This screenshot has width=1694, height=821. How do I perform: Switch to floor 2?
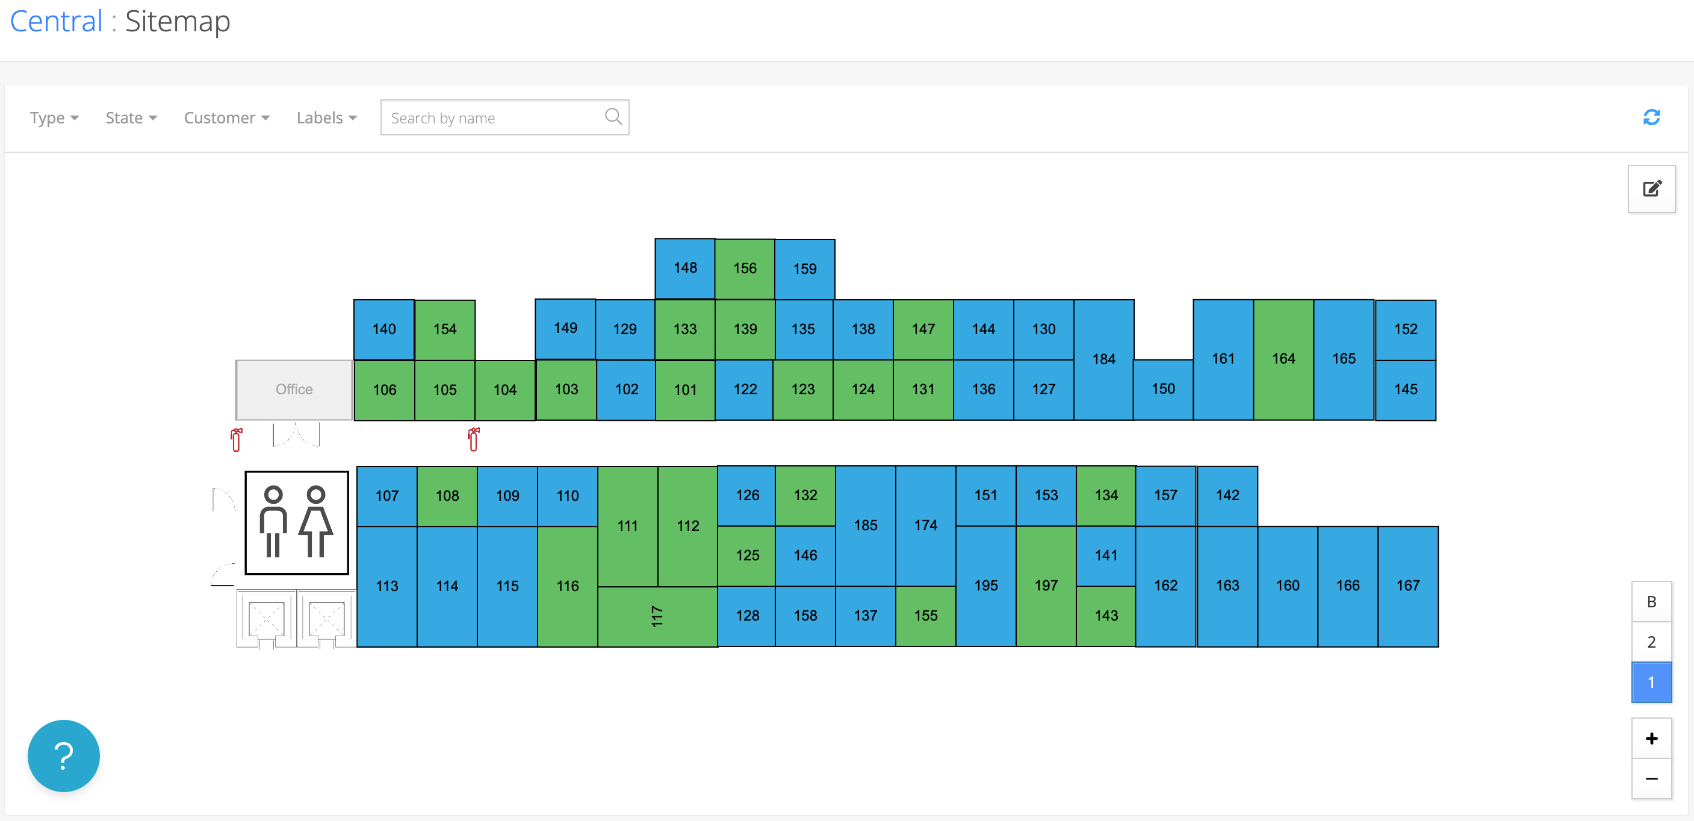1651,642
